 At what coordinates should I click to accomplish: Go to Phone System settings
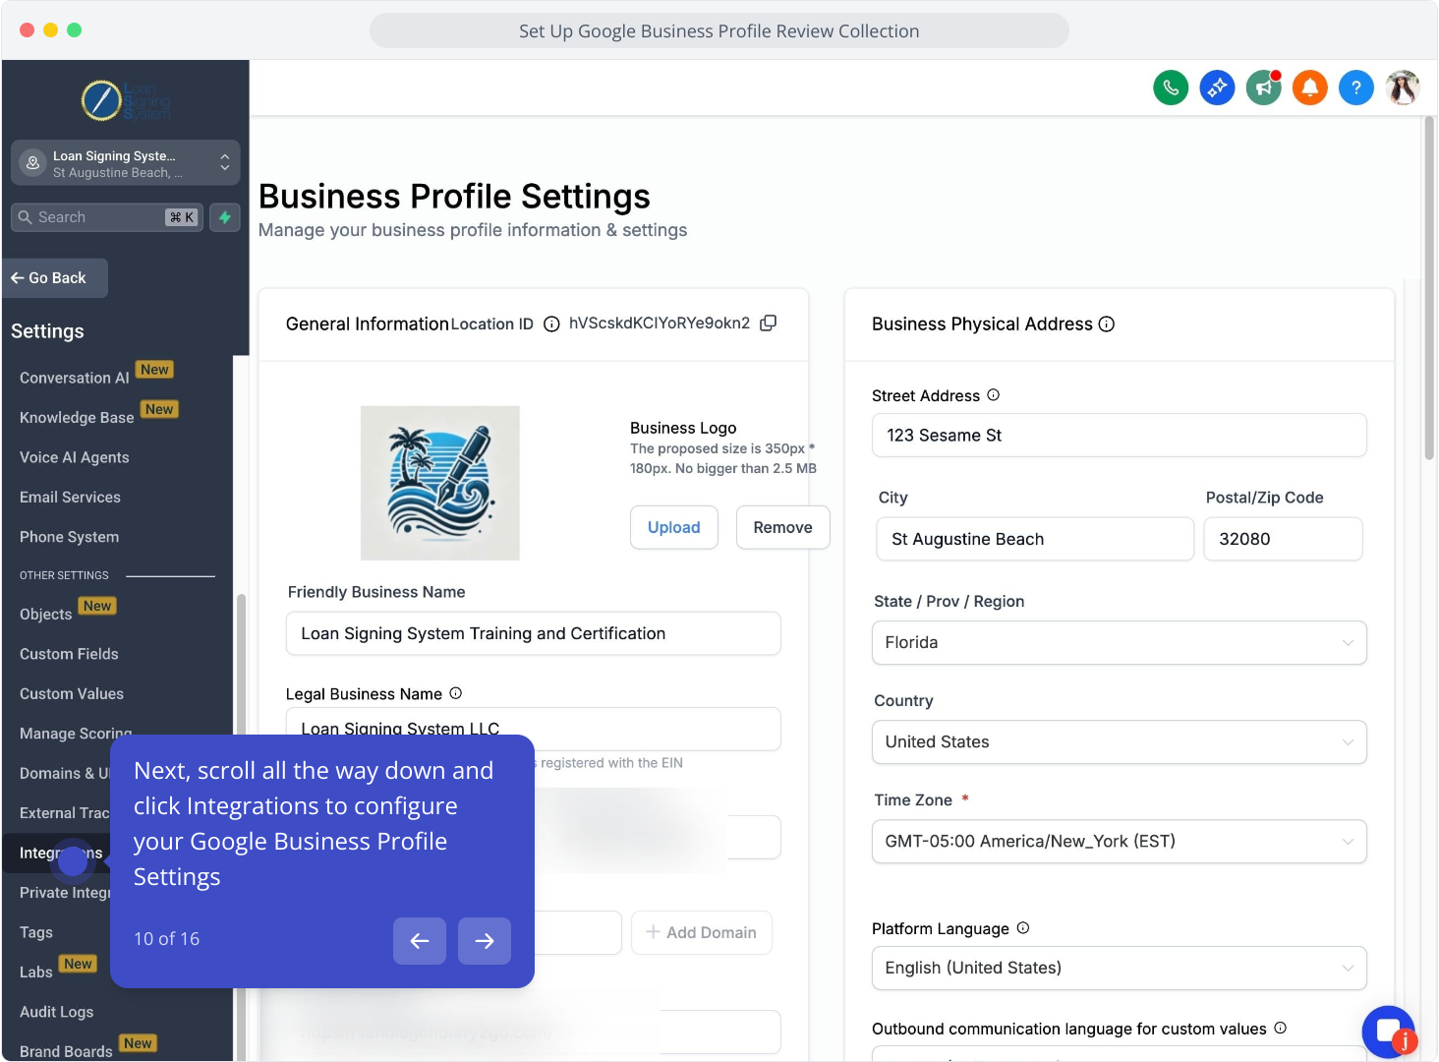coord(70,537)
